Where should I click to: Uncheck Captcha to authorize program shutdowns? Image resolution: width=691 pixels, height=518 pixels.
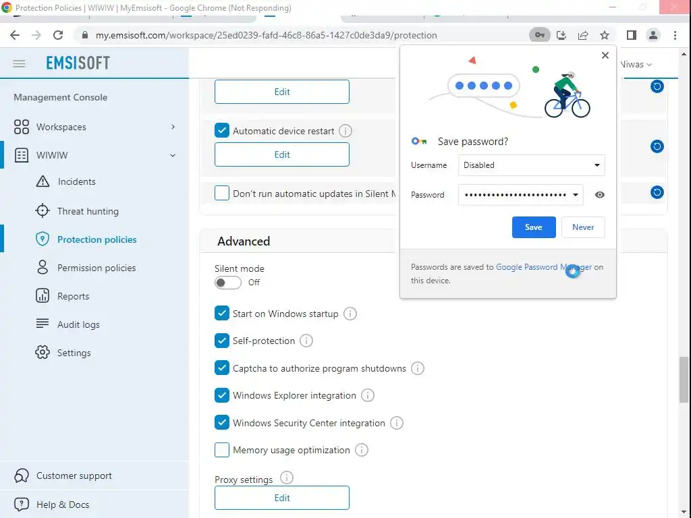[221, 368]
